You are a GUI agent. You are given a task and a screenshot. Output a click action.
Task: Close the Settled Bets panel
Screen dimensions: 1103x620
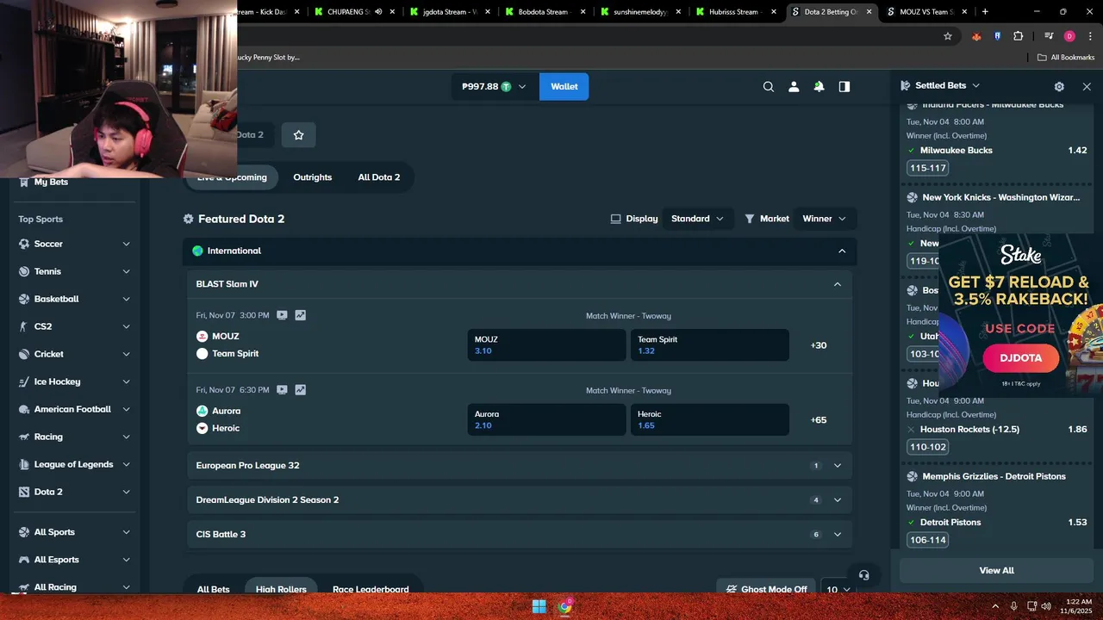point(1087,86)
